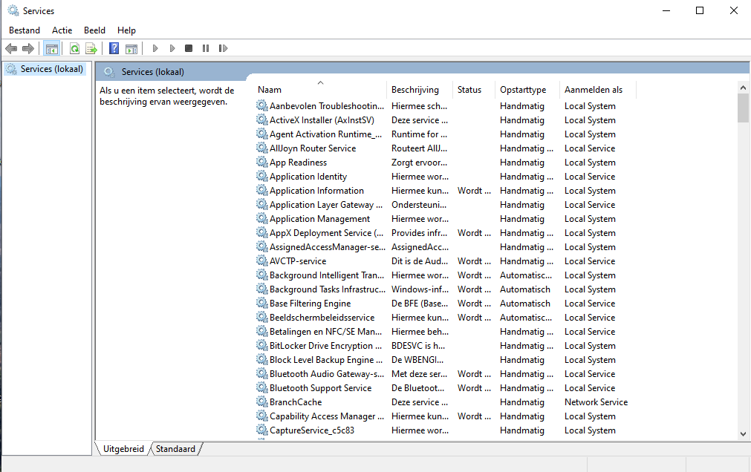
Task: Select Background Intelligent Transfer service name
Action: (327, 275)
